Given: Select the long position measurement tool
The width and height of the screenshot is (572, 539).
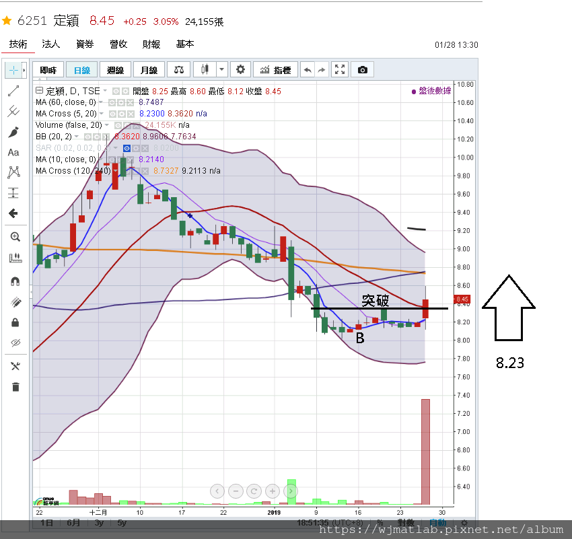Looking at the screenshot, I should pyautogui.click(x=13, y=193).
